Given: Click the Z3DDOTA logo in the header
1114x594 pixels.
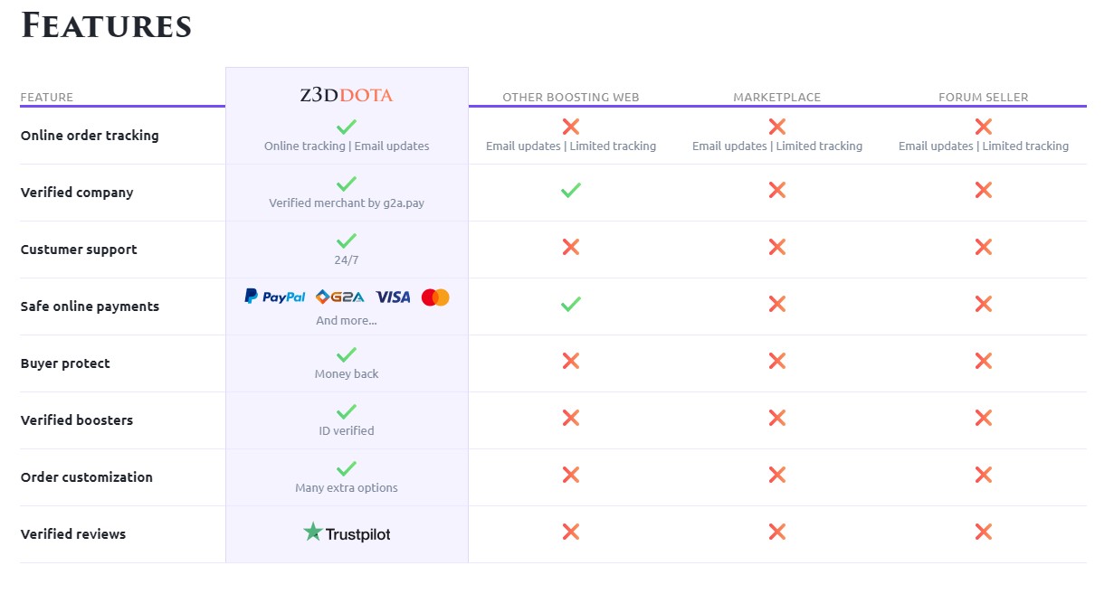Looking at the screenshot, I should click(347, 95).
